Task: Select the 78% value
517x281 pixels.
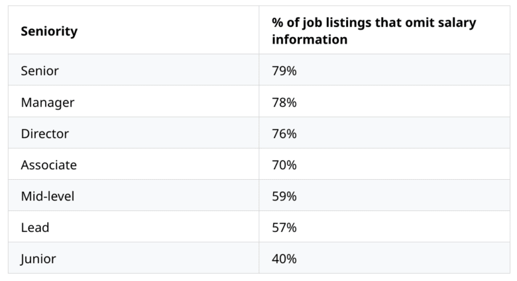Action: pyautogui.click(x=284, y=102)
